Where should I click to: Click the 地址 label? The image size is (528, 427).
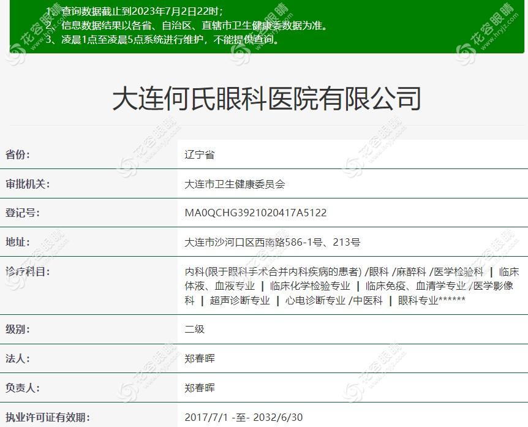point(18,242)
